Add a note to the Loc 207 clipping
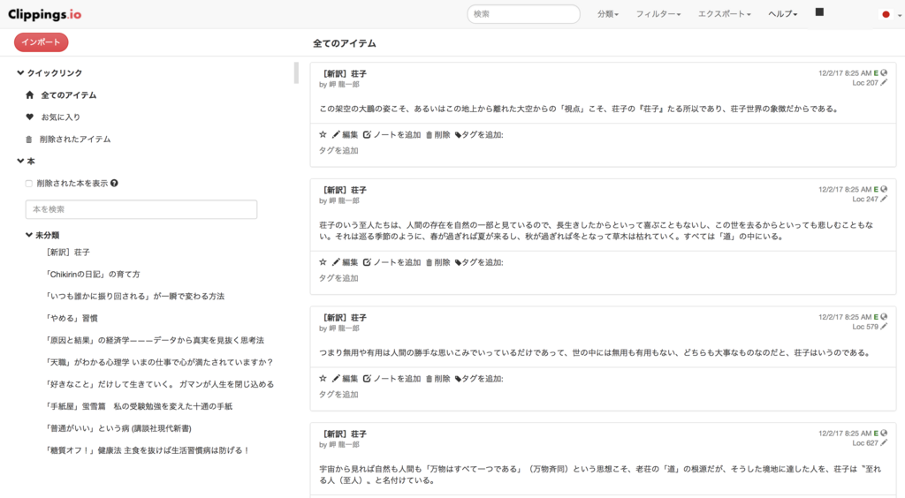The height and width of the screenshot is (498, 905). (392, 135)
